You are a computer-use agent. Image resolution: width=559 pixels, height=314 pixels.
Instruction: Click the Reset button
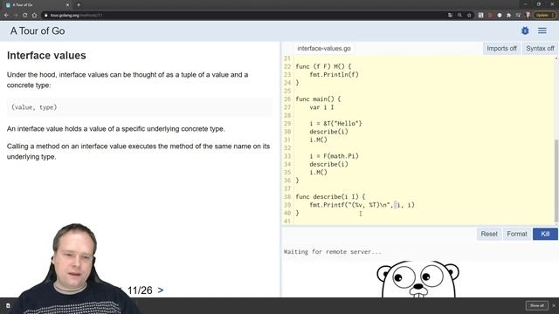coord(489,234)
